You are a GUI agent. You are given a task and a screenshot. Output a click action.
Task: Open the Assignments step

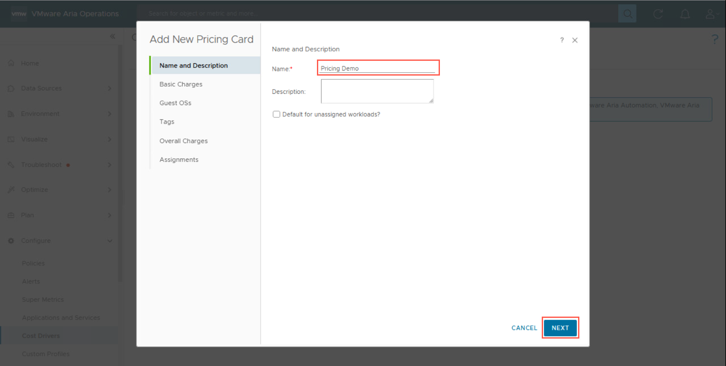(x=179, y=160)
